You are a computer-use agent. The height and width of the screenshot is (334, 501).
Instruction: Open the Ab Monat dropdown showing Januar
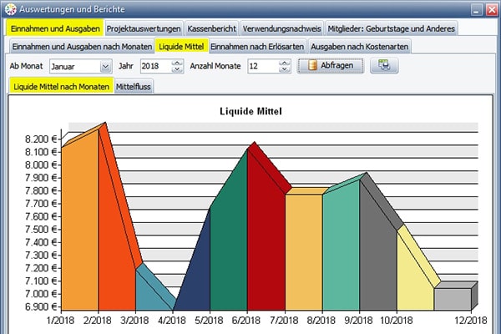[x=105, y=65]
